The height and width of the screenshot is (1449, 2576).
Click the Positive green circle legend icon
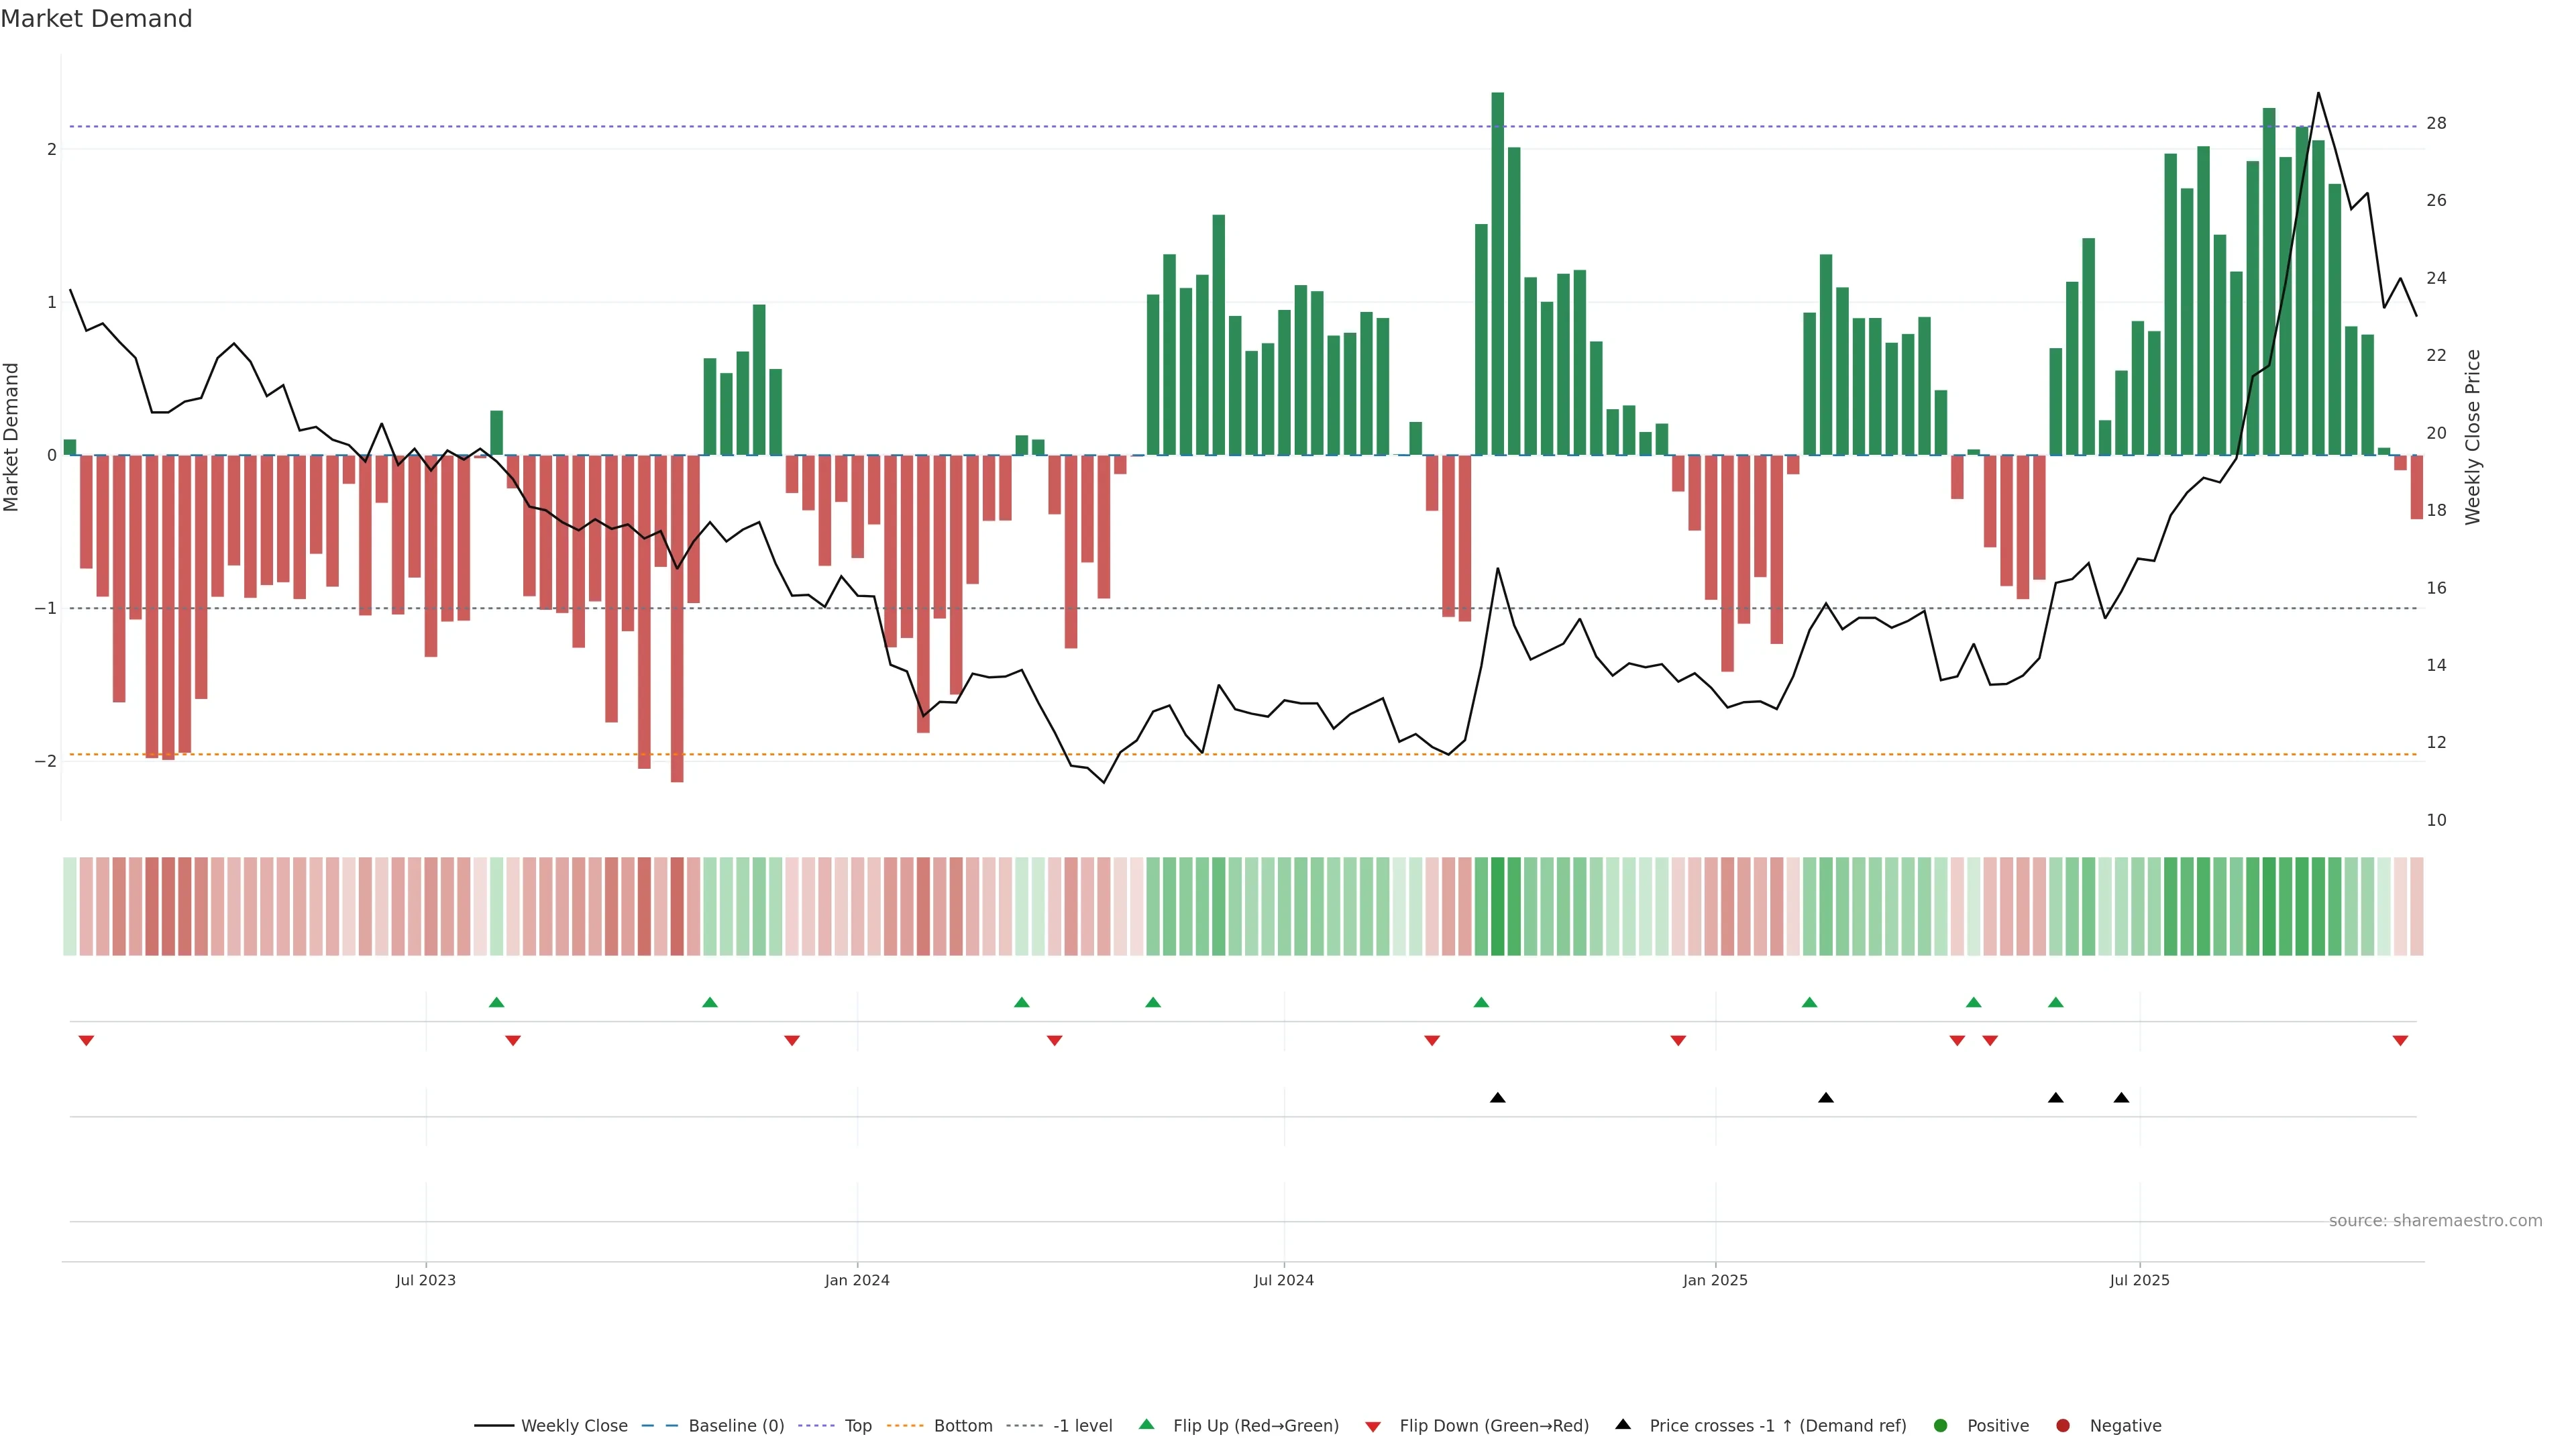tap(1941, 1426)
